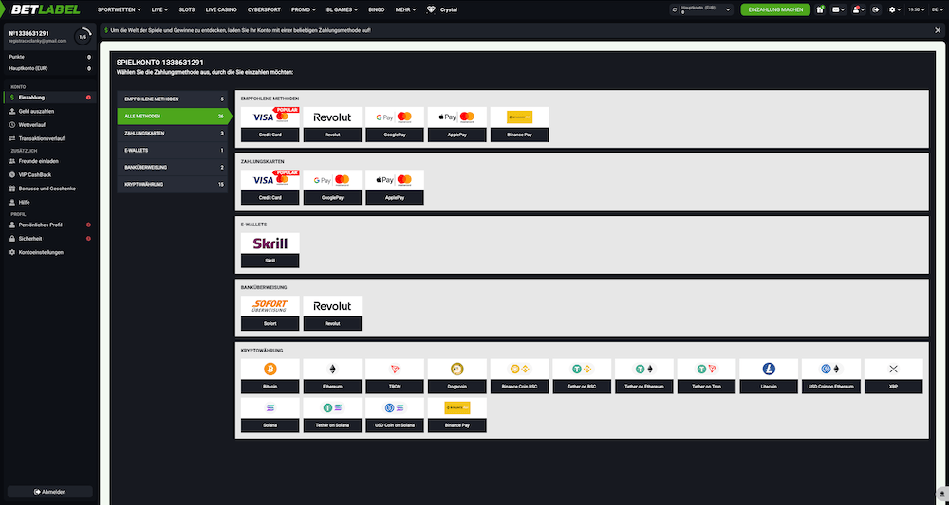
Task: Open the settings gear dropdown in header
Action: coord(893,9)
